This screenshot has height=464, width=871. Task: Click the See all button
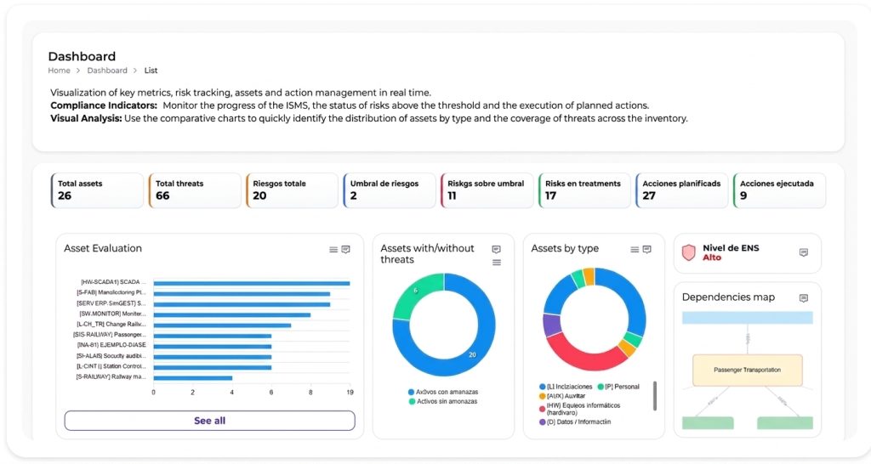(x=209, y=421)
